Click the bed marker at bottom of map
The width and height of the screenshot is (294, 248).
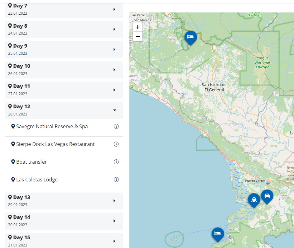(x=218, y=233)
